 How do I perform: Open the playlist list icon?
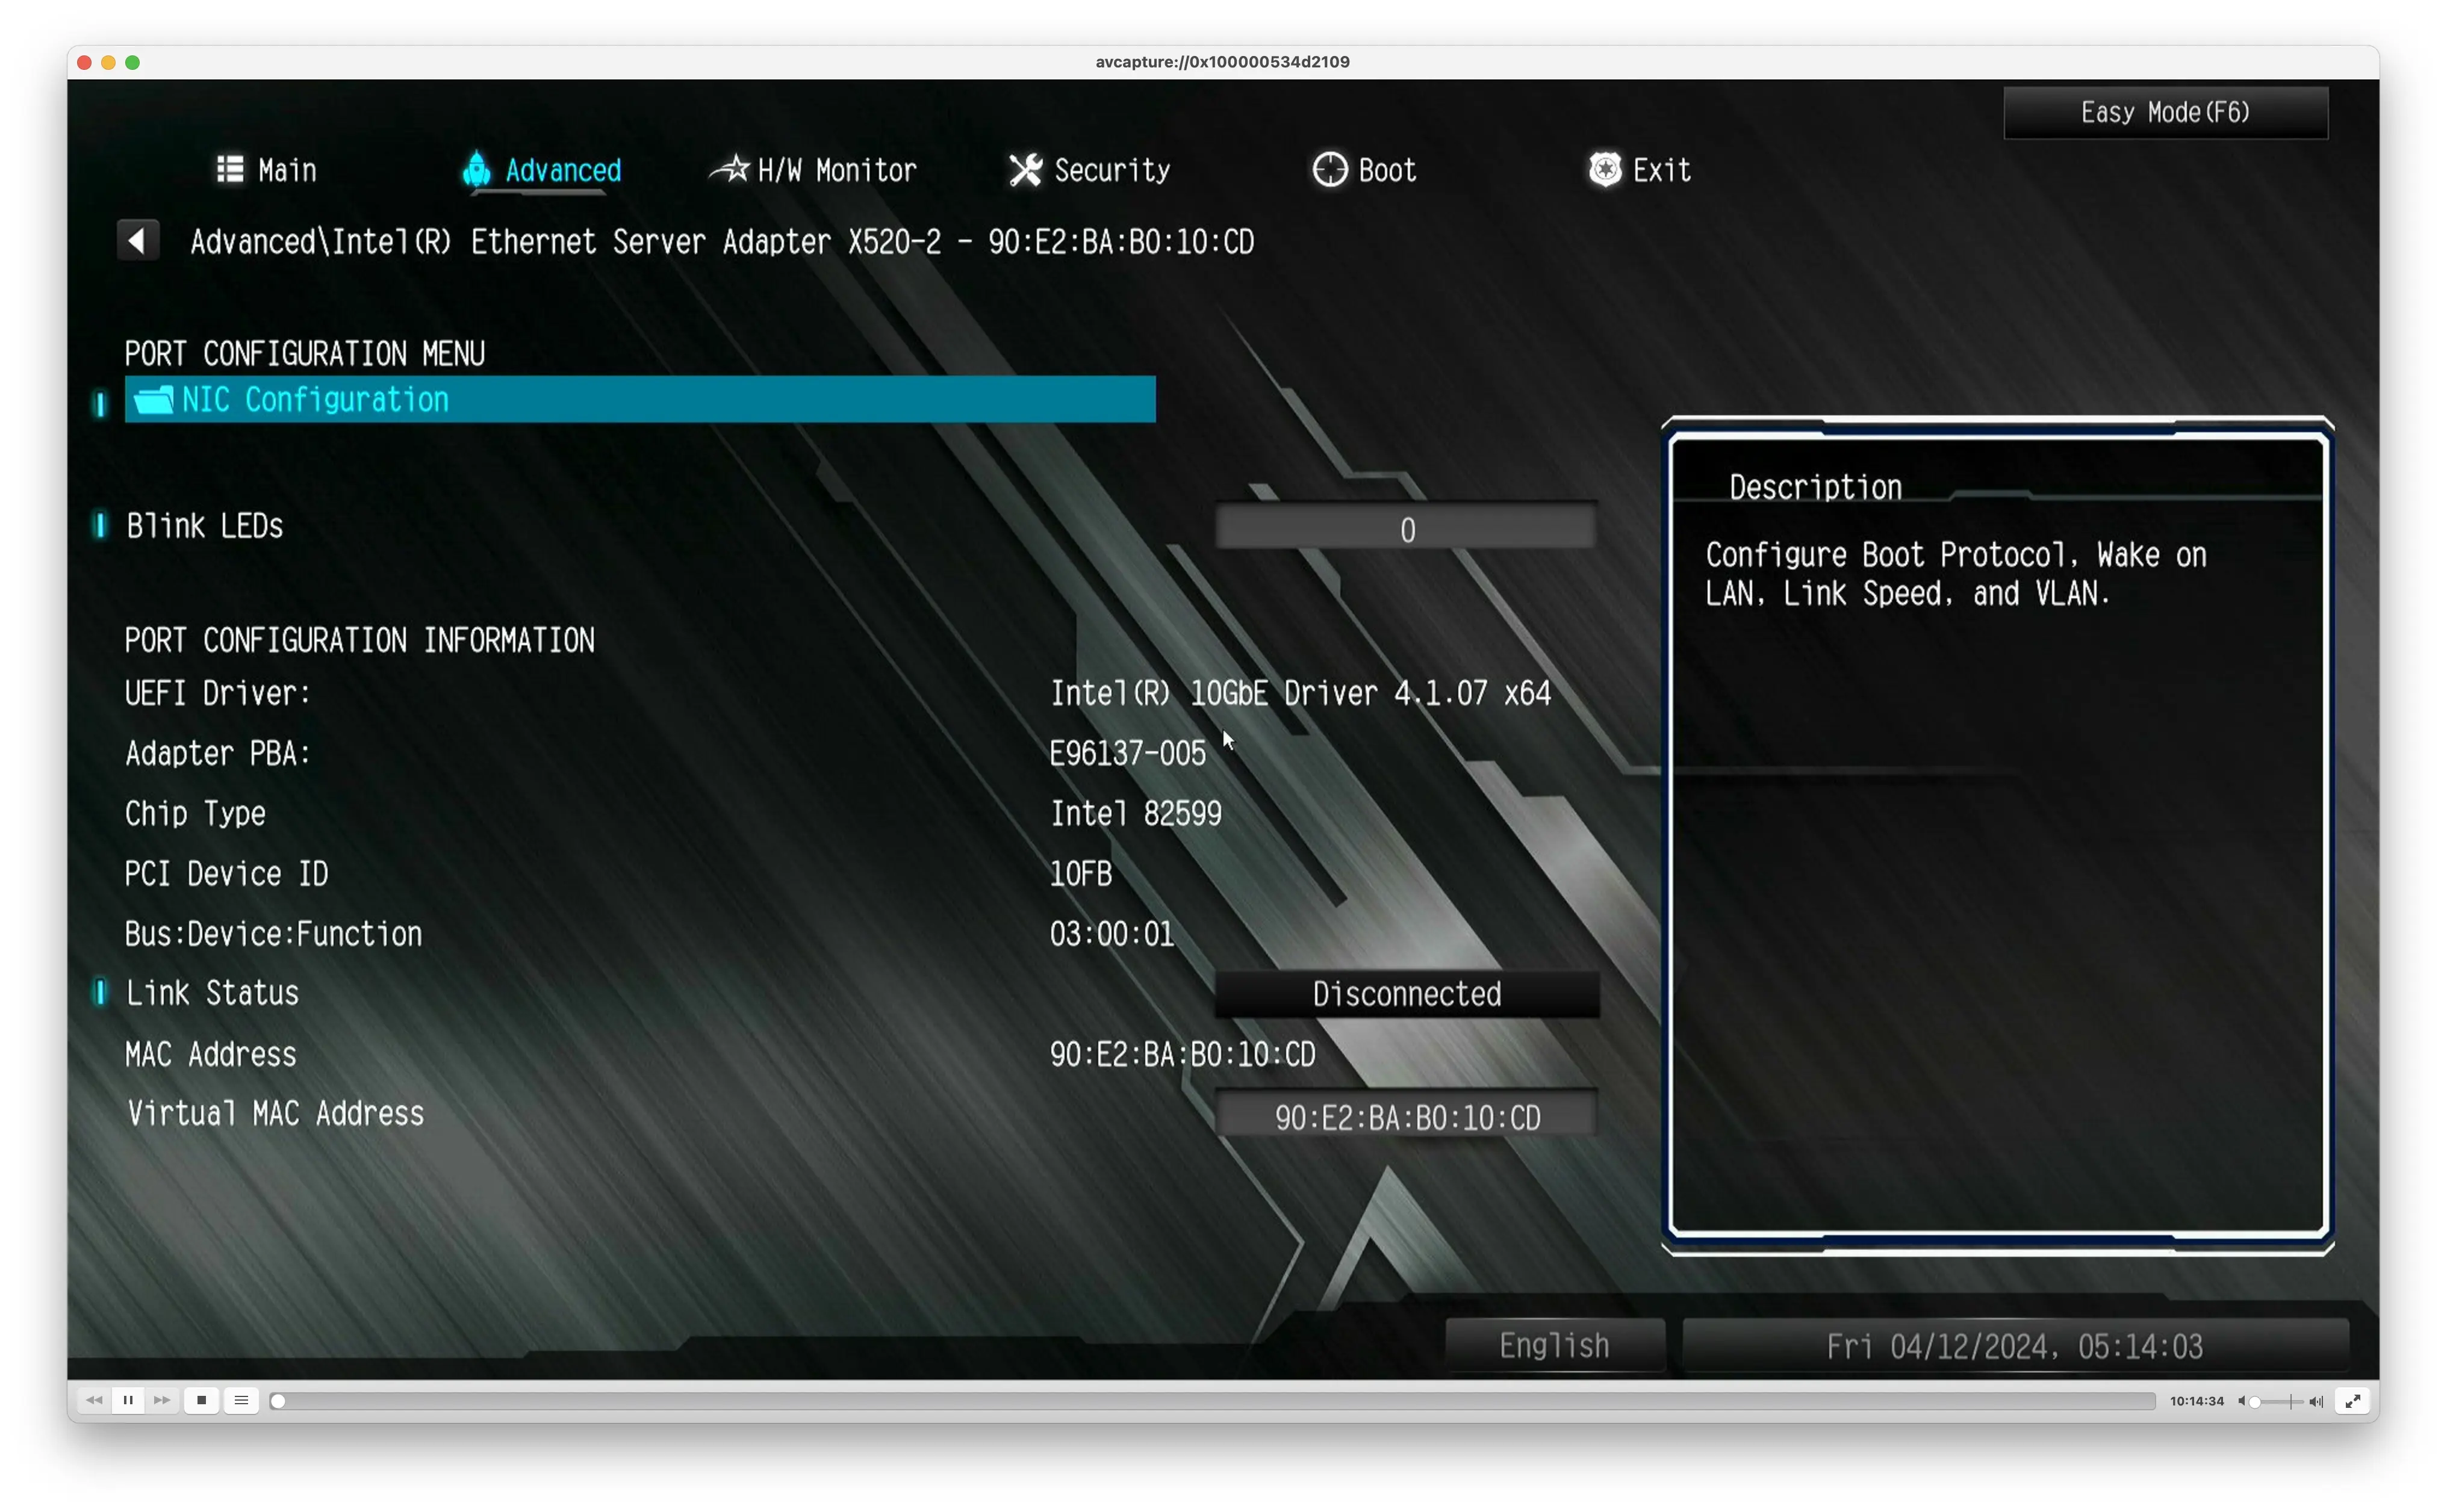click(241, 1400)
